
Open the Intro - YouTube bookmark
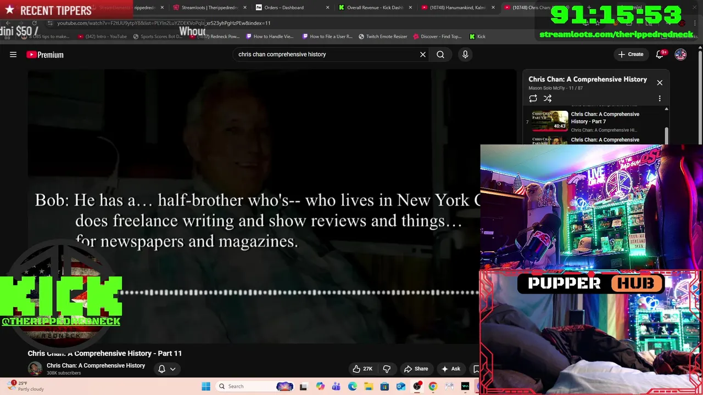coord(102,37)
